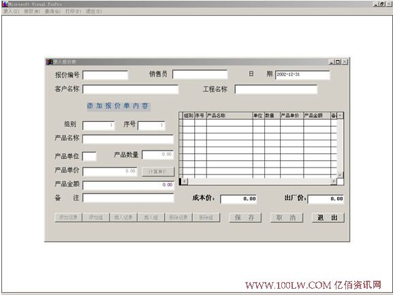
Task: Click the Visual FoxPro title bar icon
Action: coord(5,4)
